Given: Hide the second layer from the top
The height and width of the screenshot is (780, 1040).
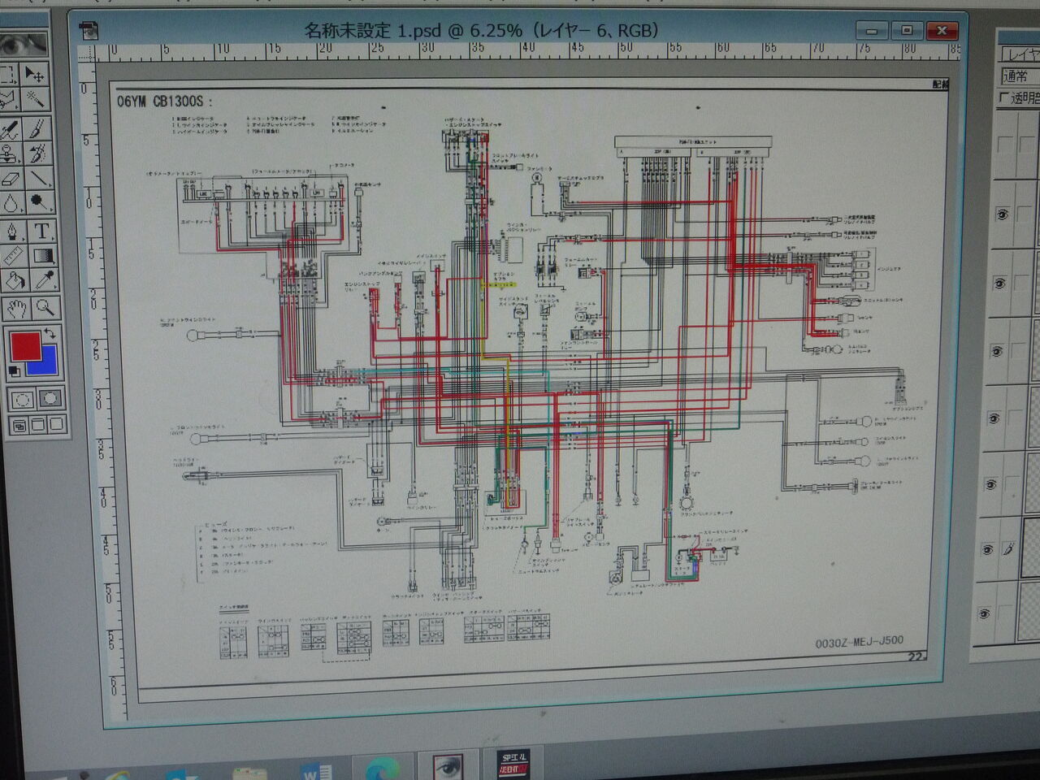Looking at the screenshot, I should (x=1002, y=214).
